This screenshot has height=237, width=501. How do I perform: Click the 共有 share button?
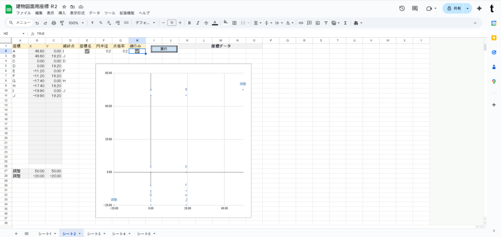454,9
